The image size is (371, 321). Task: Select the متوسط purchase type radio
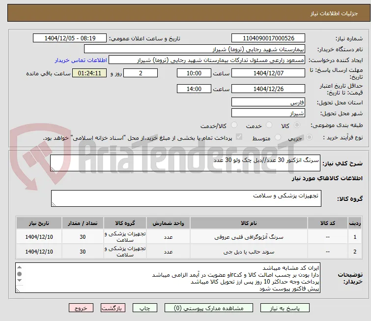(278, 137)
